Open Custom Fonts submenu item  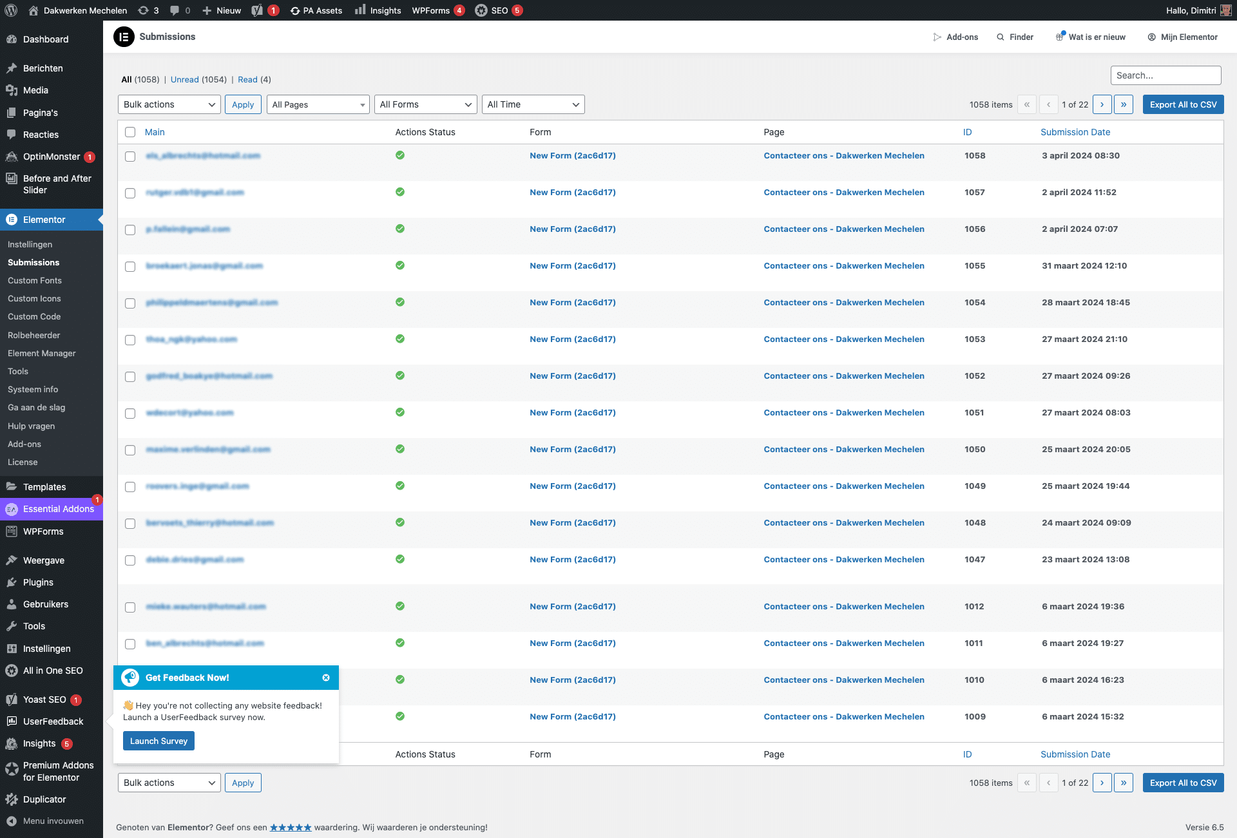[35, 281]
